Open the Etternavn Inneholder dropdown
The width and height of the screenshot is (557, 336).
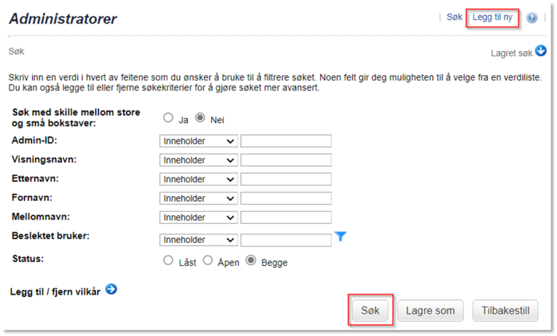(x=198, y=179)
